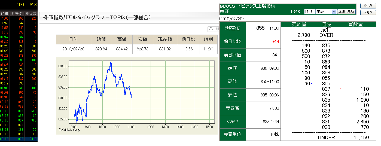Click the 990 volume cell in the tick list
The image size is (381, 146).
(34, 56)
